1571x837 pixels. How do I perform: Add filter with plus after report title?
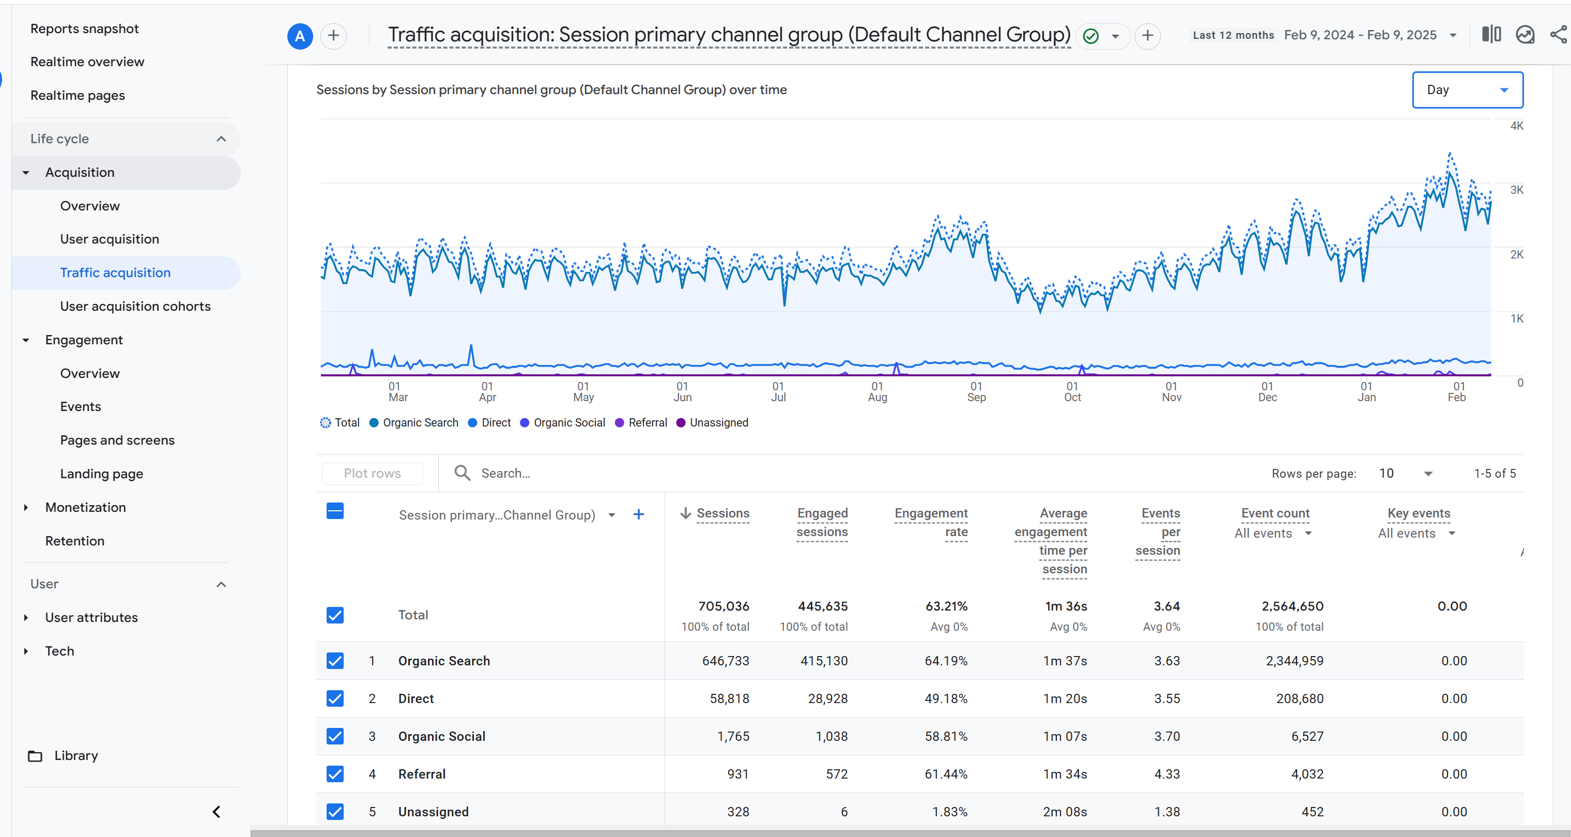pos(1148,36)
